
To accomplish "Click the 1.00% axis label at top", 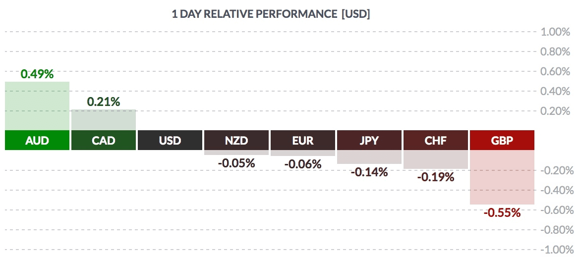I will click(x=555, y=32).
